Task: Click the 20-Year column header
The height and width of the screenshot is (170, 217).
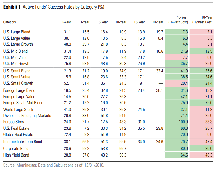Action: point(158,22)
